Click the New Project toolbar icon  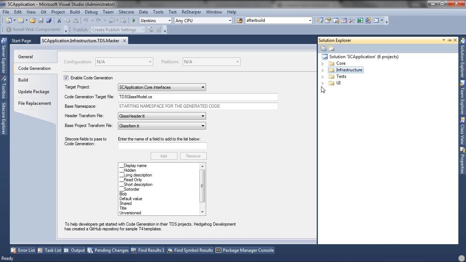pyautogui.click(x=9, y=21)
